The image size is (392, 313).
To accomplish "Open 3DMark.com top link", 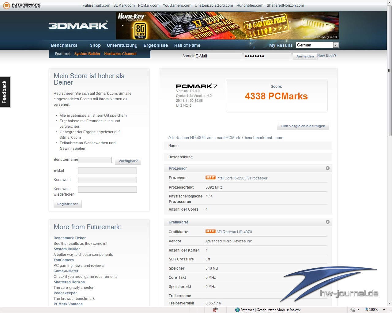I will point(124,6).
